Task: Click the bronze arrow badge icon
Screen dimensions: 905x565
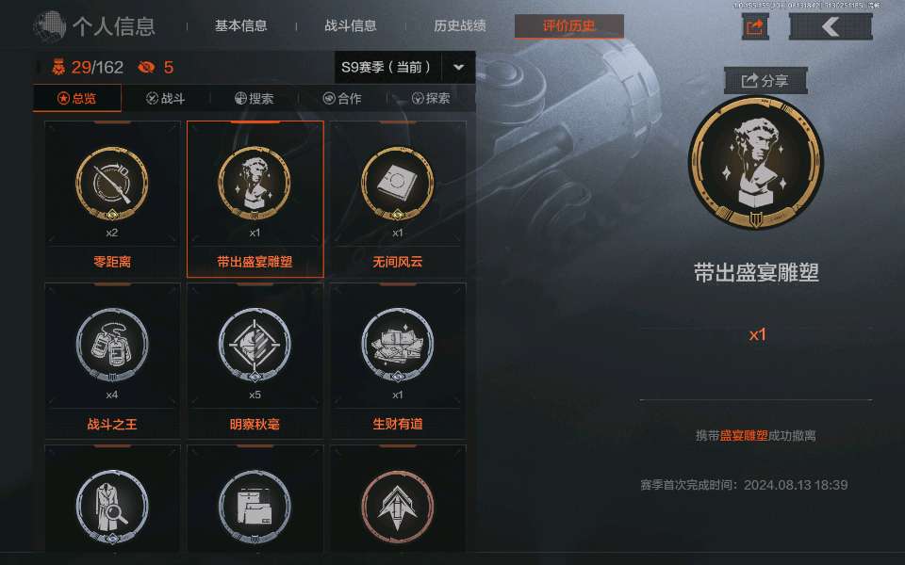Action: tap(397, 508)
